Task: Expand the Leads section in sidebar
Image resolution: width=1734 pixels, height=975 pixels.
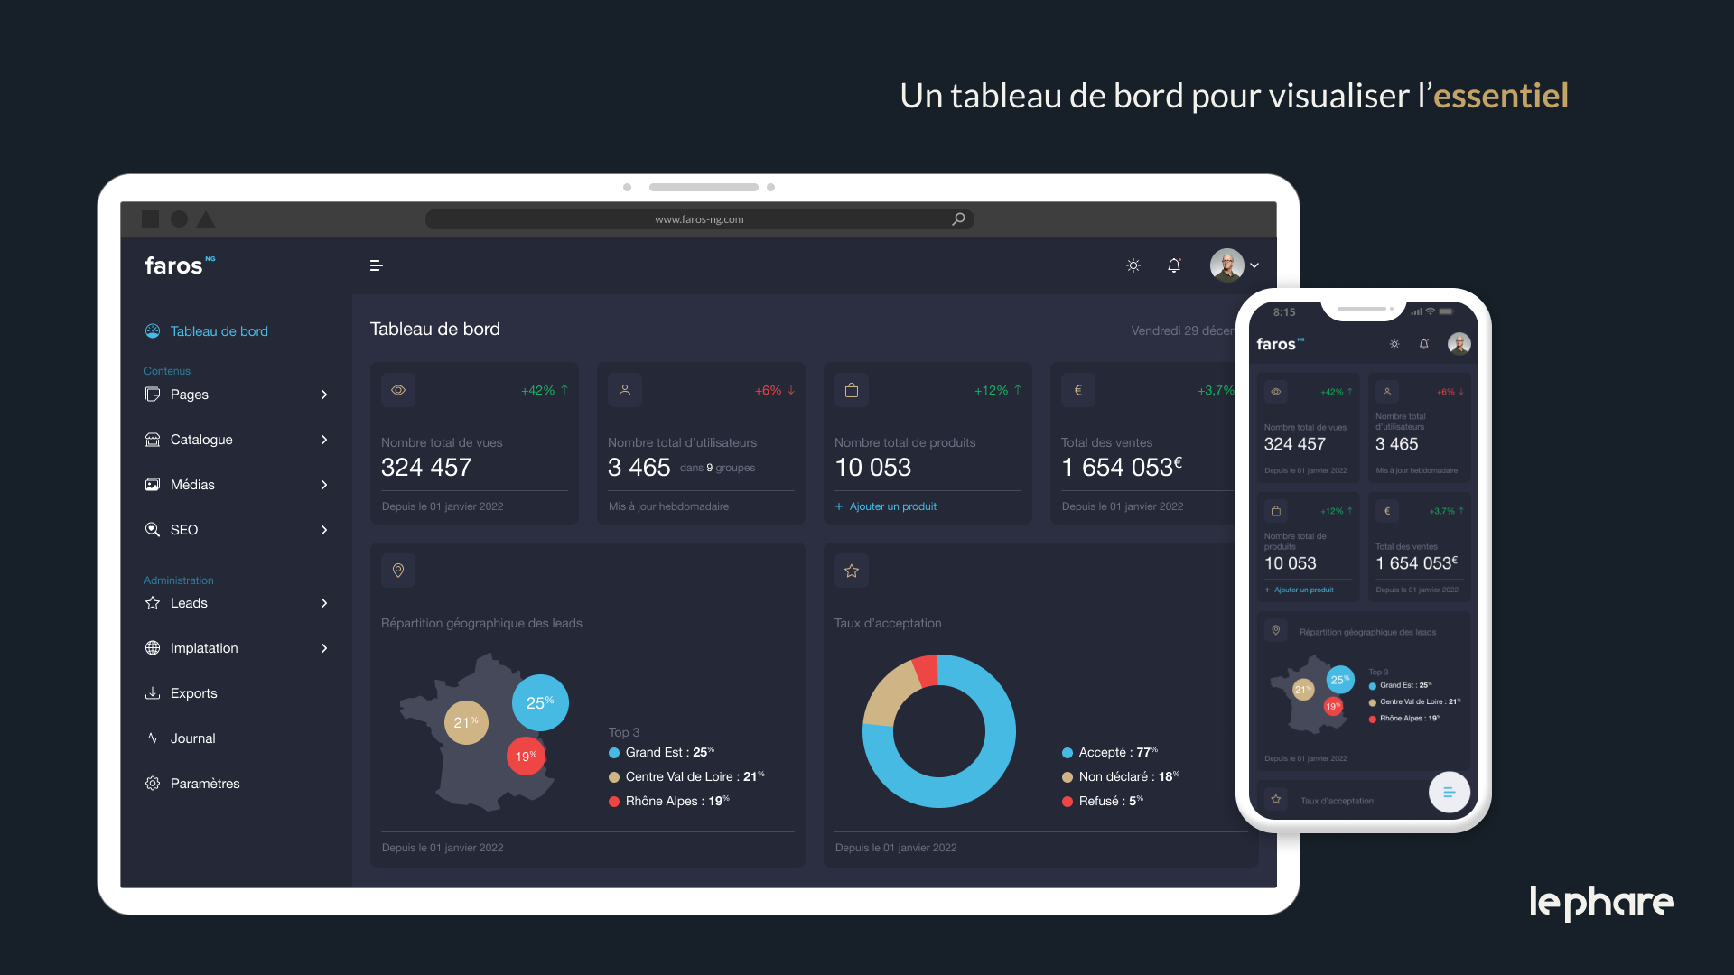Action: tap(325, 602)
